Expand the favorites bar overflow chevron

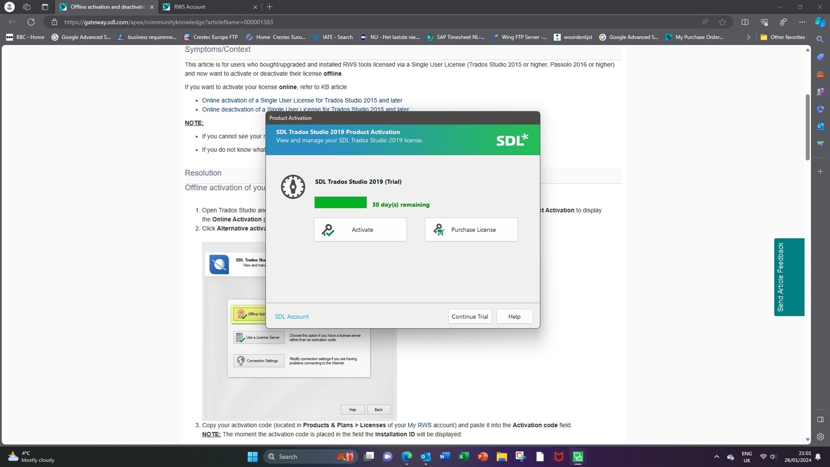point(748,37)
